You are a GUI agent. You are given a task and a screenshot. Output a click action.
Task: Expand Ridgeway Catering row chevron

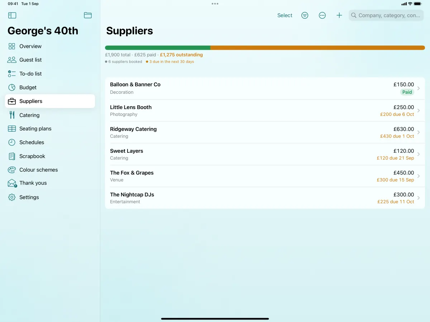419,132
